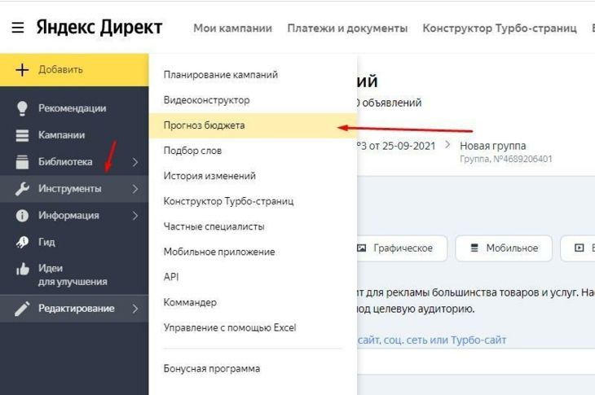Open Идеи для улучшения in sidebar

tap(74, 274)
